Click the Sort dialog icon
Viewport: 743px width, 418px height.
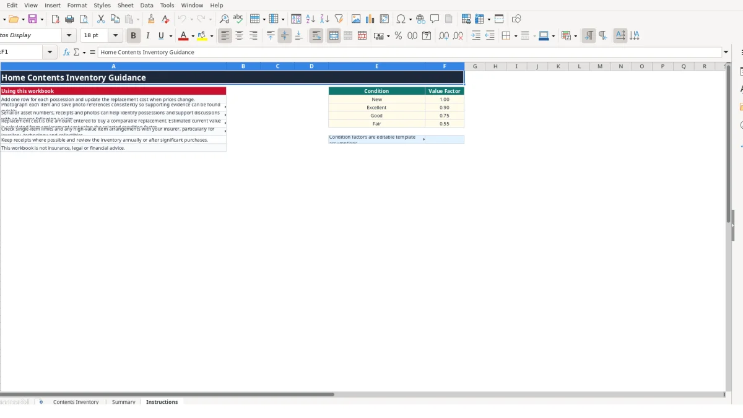296,19
